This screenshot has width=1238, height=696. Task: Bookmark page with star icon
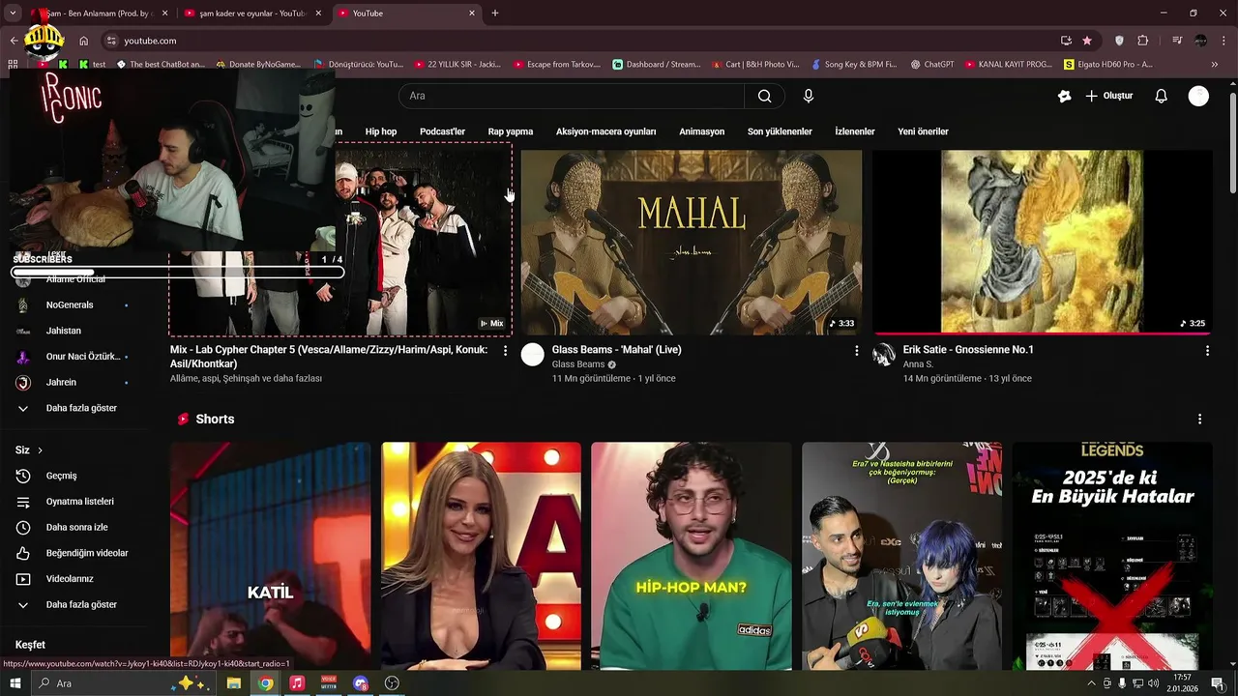pos(1087,41)
